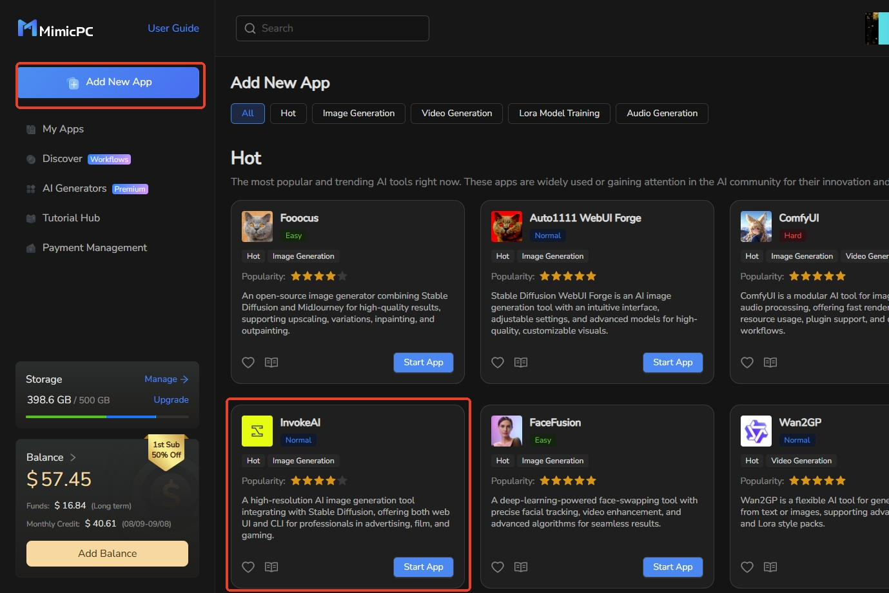Select the Image Generation category tab

click(x=358, y=114)
